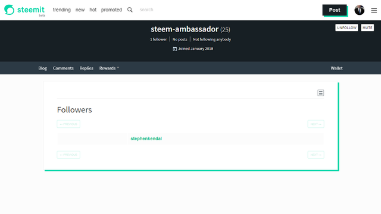Click the top Previous pagination button
The width and height of the screenshot is (381, 214).
pos(68,124)
